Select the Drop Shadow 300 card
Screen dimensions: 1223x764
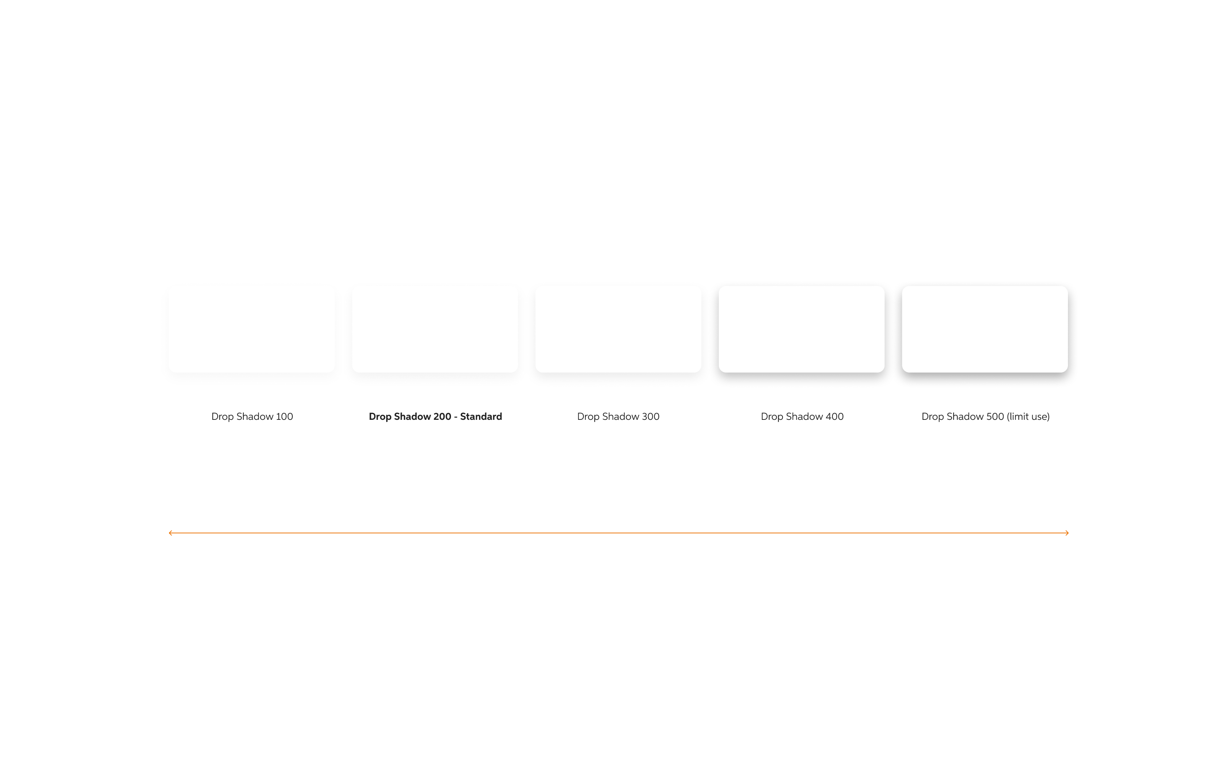point(618,329)
